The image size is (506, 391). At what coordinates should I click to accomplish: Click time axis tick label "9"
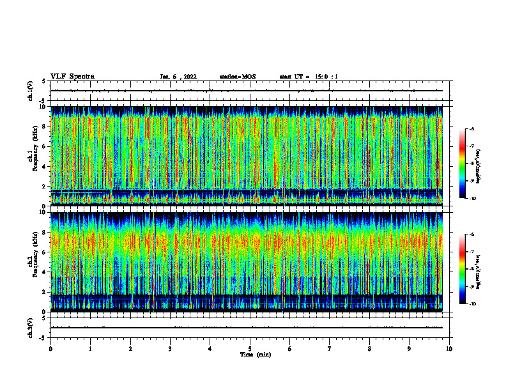click(x=409, y=349)
